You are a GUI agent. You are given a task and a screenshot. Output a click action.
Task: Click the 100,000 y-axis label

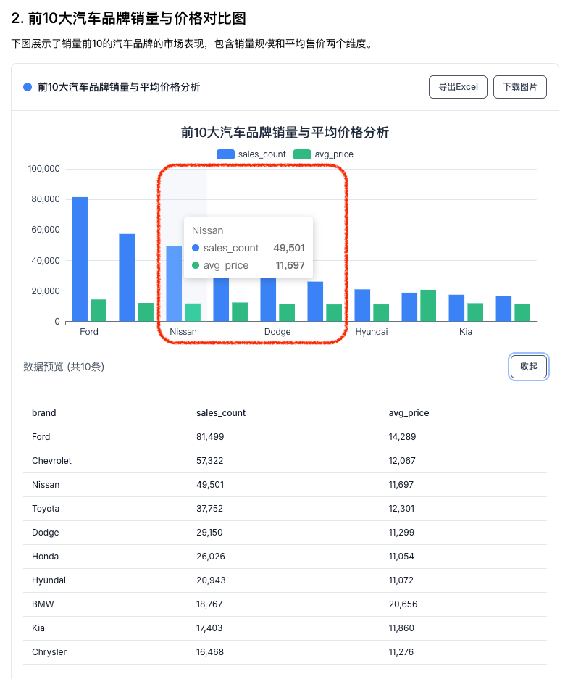[43, 168]
